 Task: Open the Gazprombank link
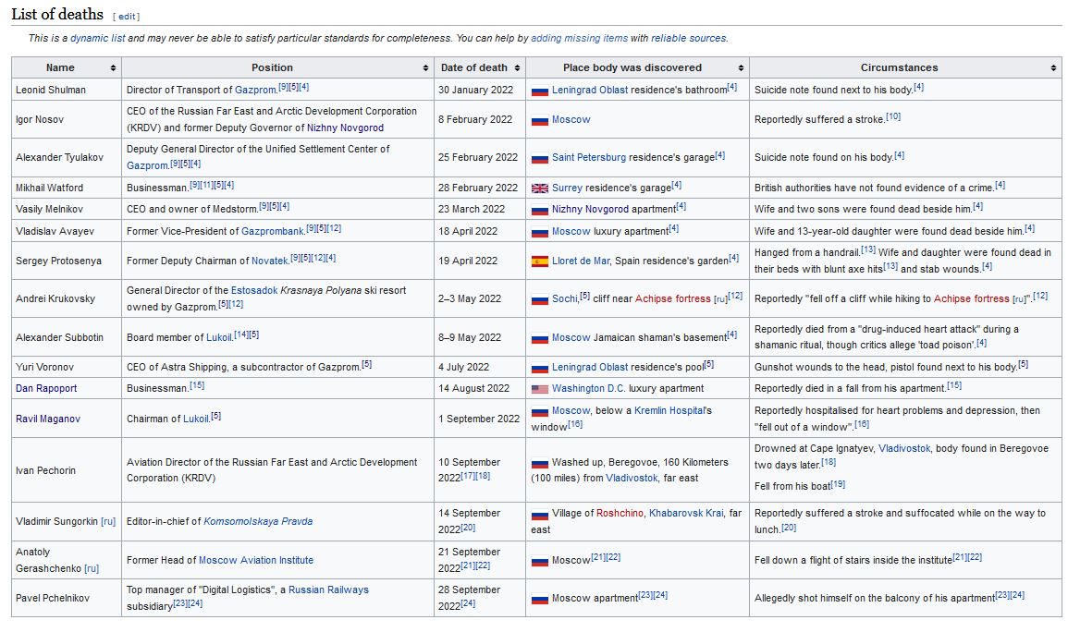(x=273, y=231)
